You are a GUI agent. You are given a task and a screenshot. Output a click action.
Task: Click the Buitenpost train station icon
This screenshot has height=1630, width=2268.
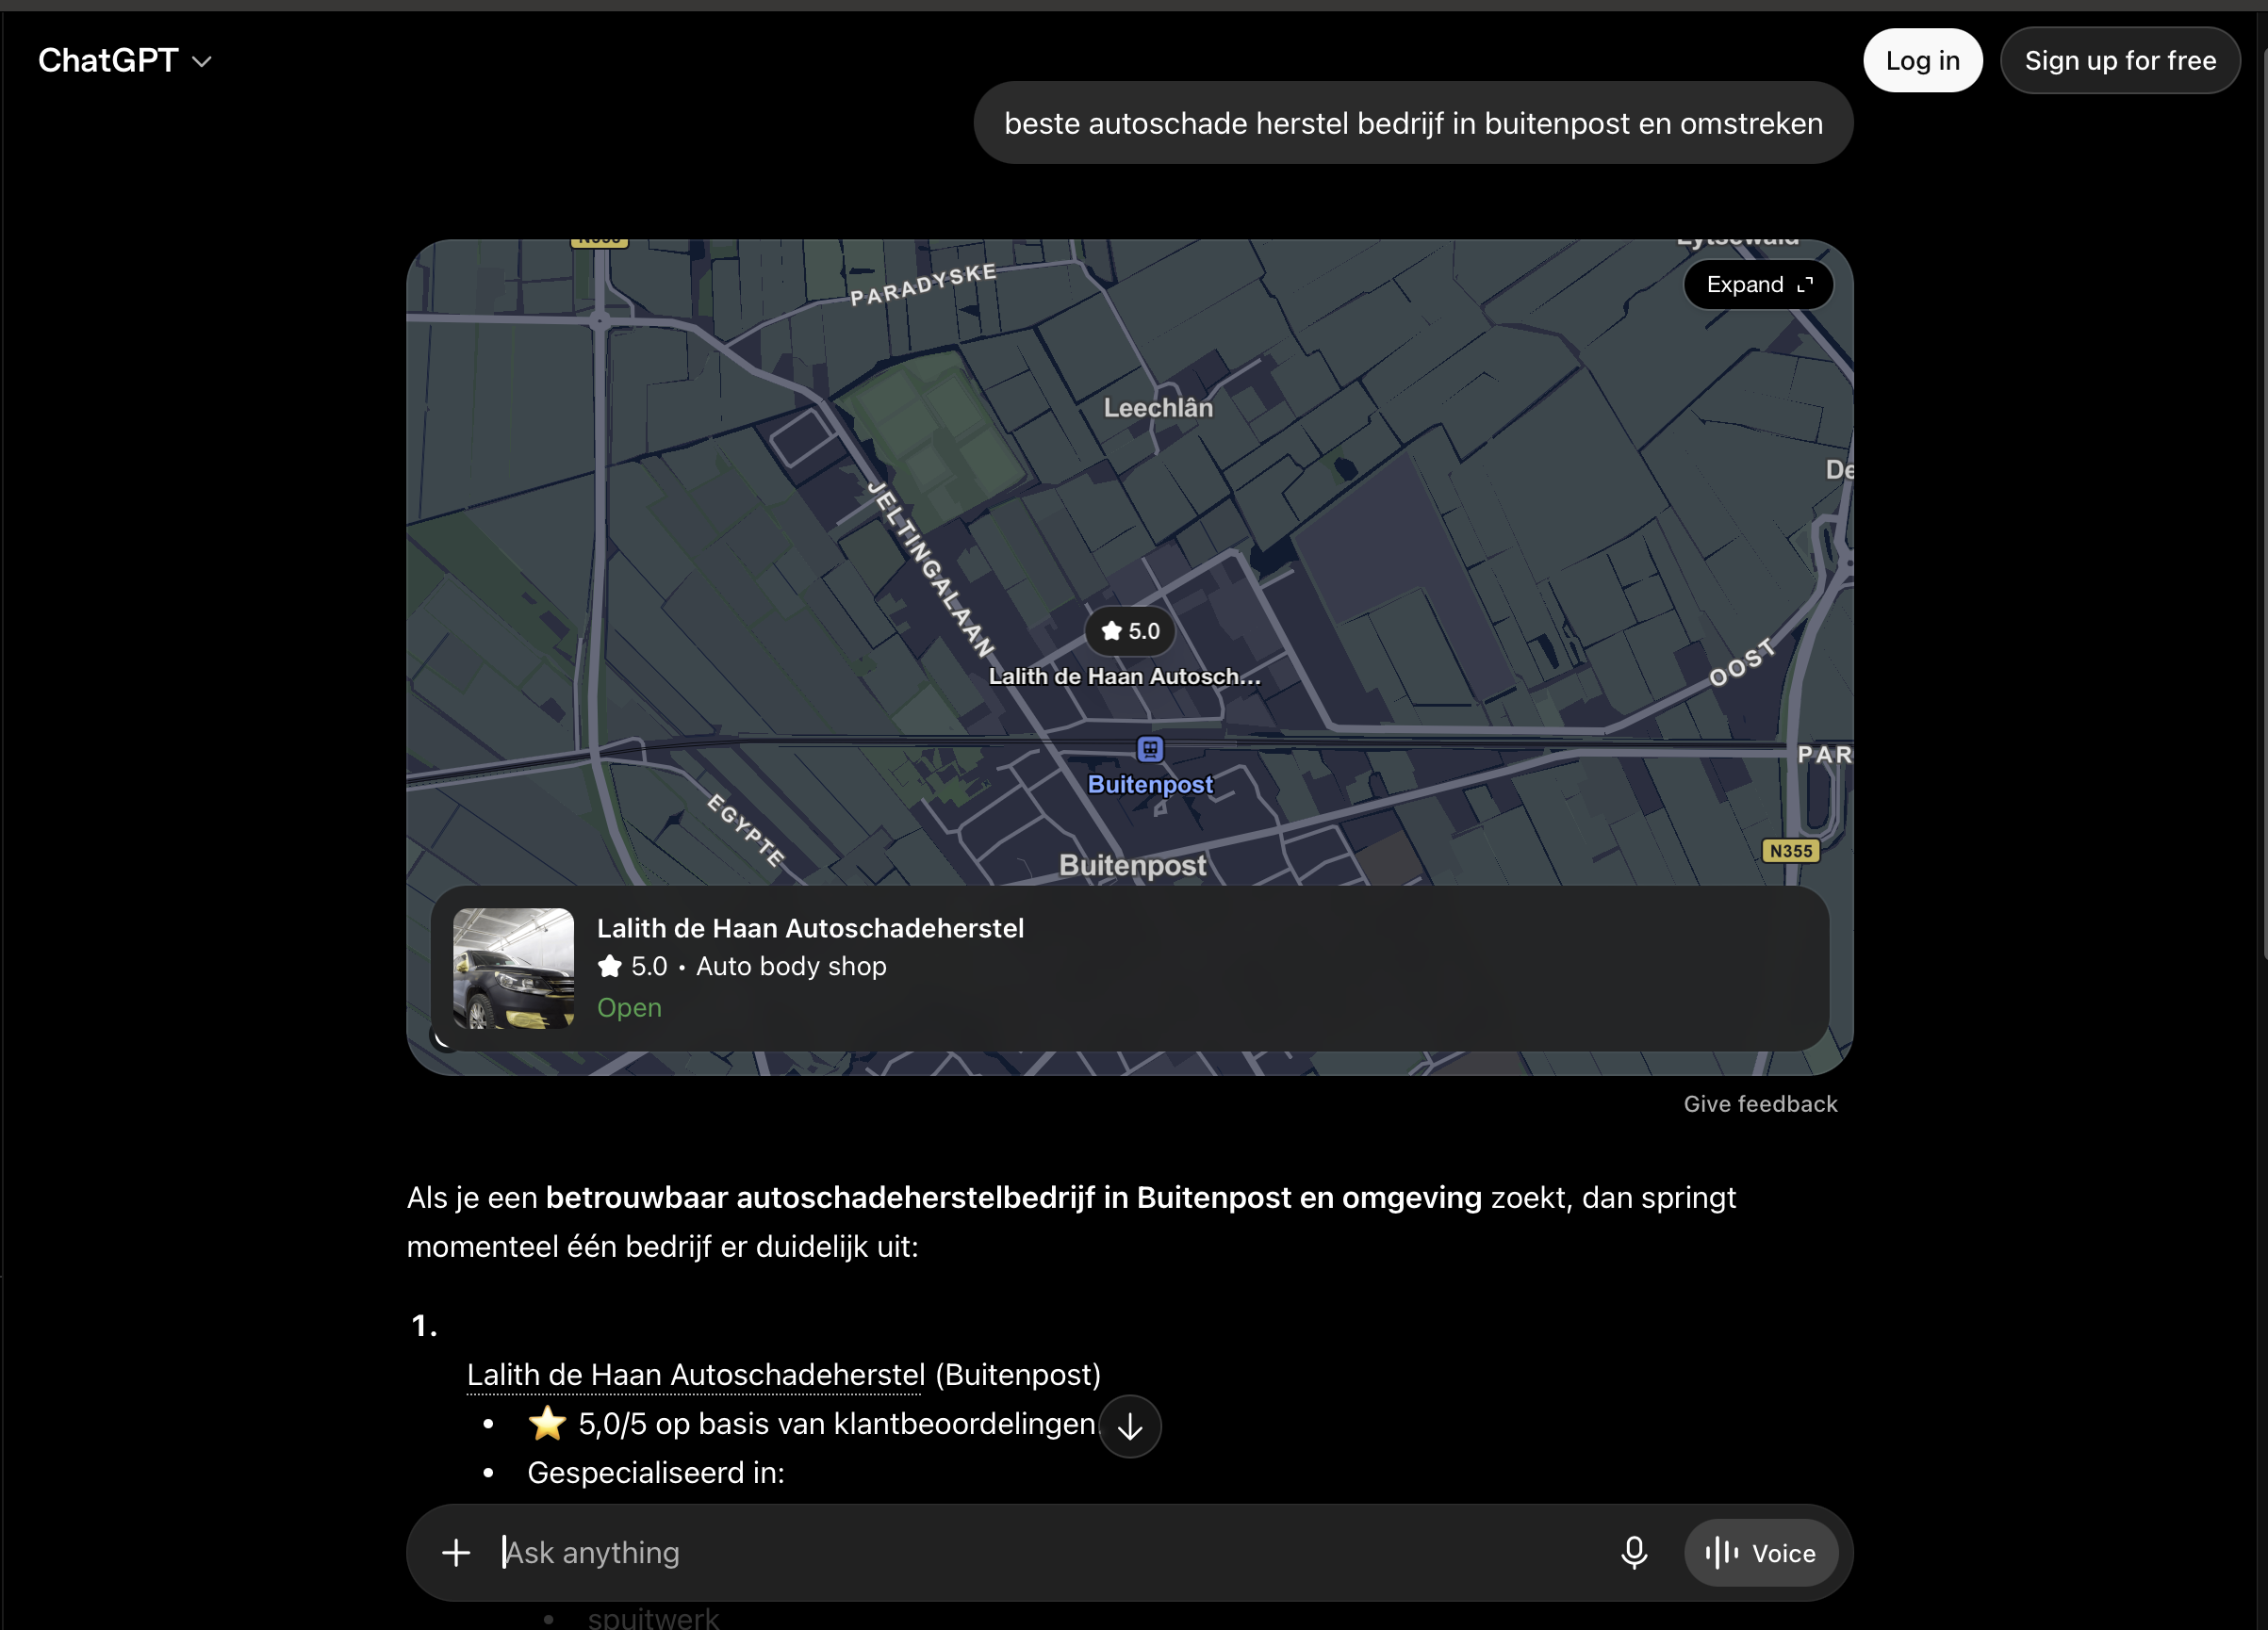tap(1150, 748)
